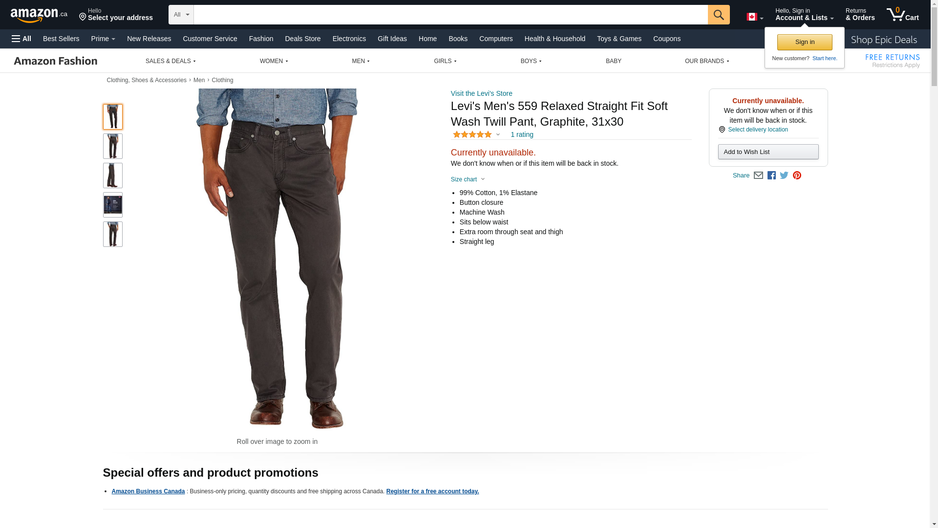This screenshot has width=938, height=528.
Task: Click Add to Wish List button
Action: pyautogui.click(x=768, y=152)
